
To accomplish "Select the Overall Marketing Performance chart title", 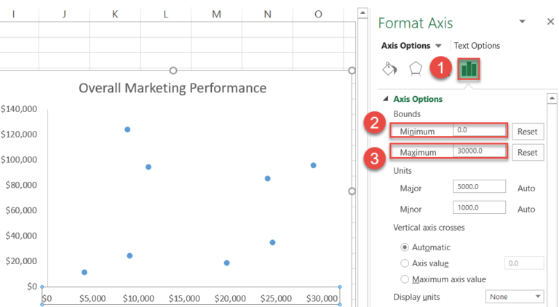I will (x=173, y=88).
